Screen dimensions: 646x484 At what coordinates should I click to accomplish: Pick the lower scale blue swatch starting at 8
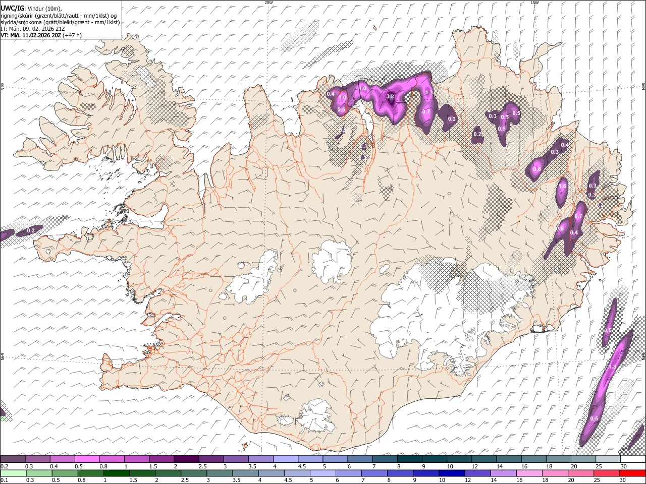[400, 473]
